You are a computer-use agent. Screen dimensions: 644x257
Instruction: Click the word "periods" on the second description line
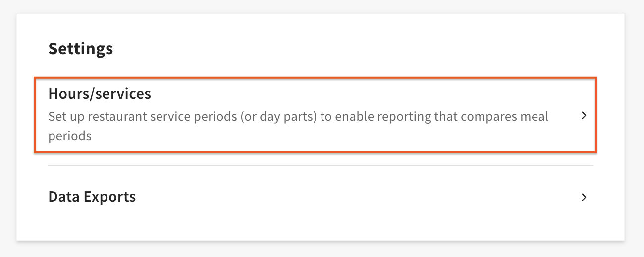point(70,136)
